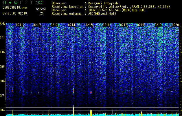Click the 'Receiving antenna' field label
This screenshot has width=182, height=116.
pos(67,14)
